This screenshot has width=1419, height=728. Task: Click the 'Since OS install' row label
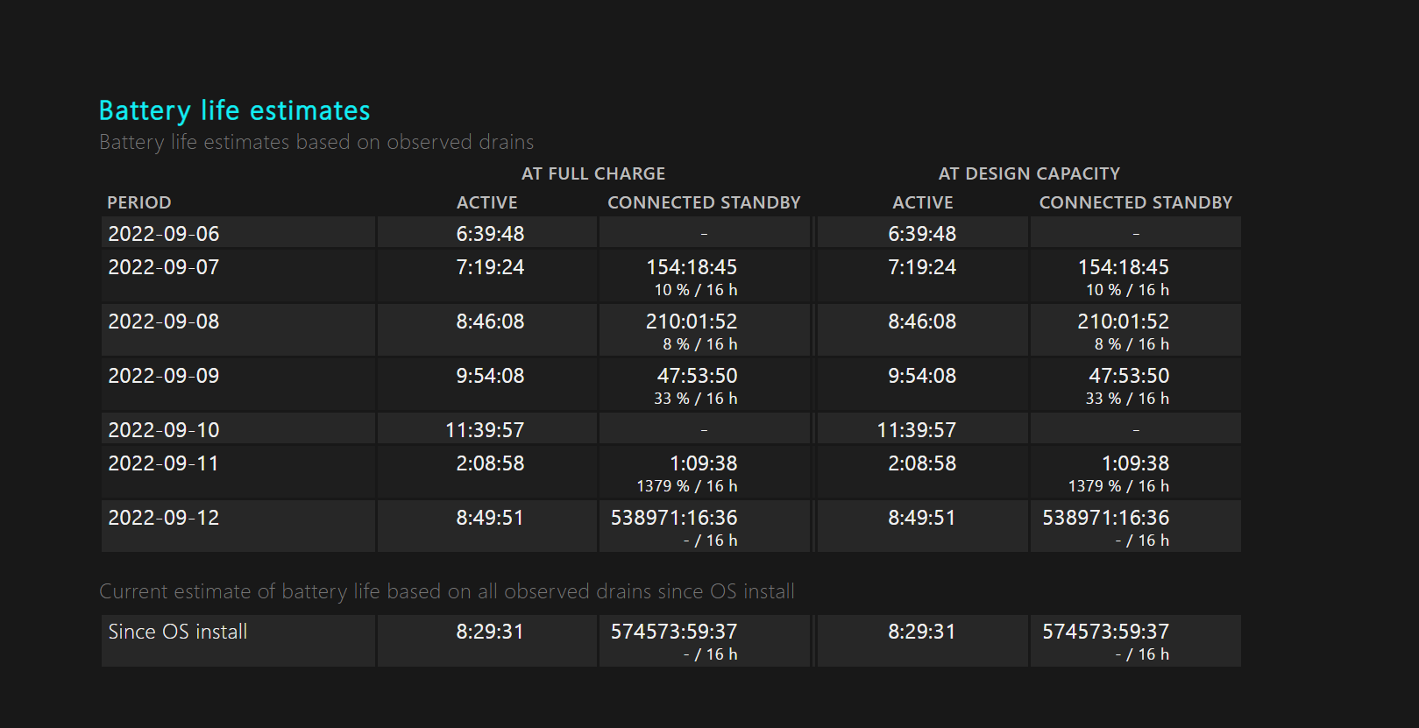pos(178,632)
